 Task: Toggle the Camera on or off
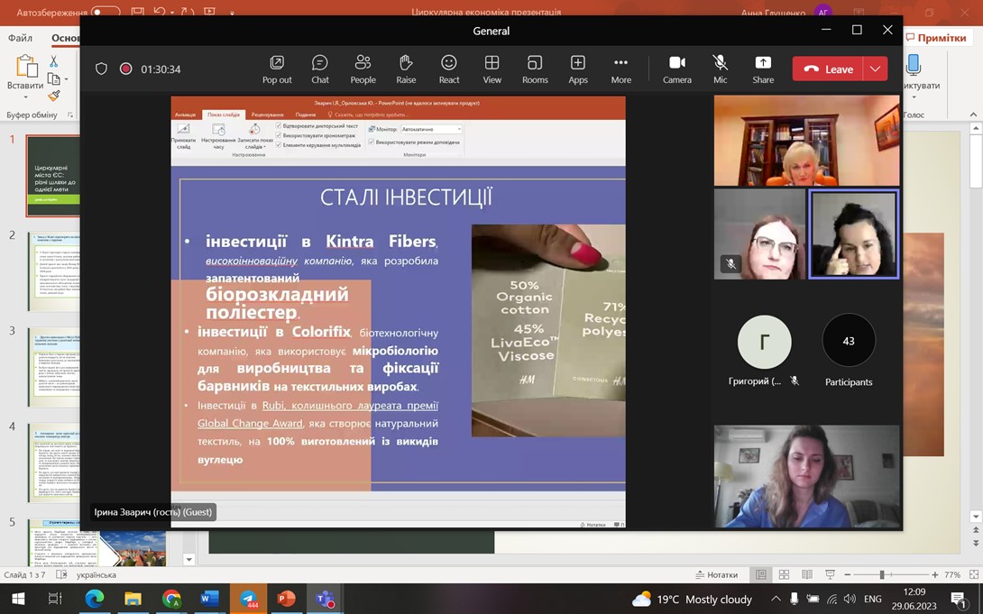coord(677,69)
